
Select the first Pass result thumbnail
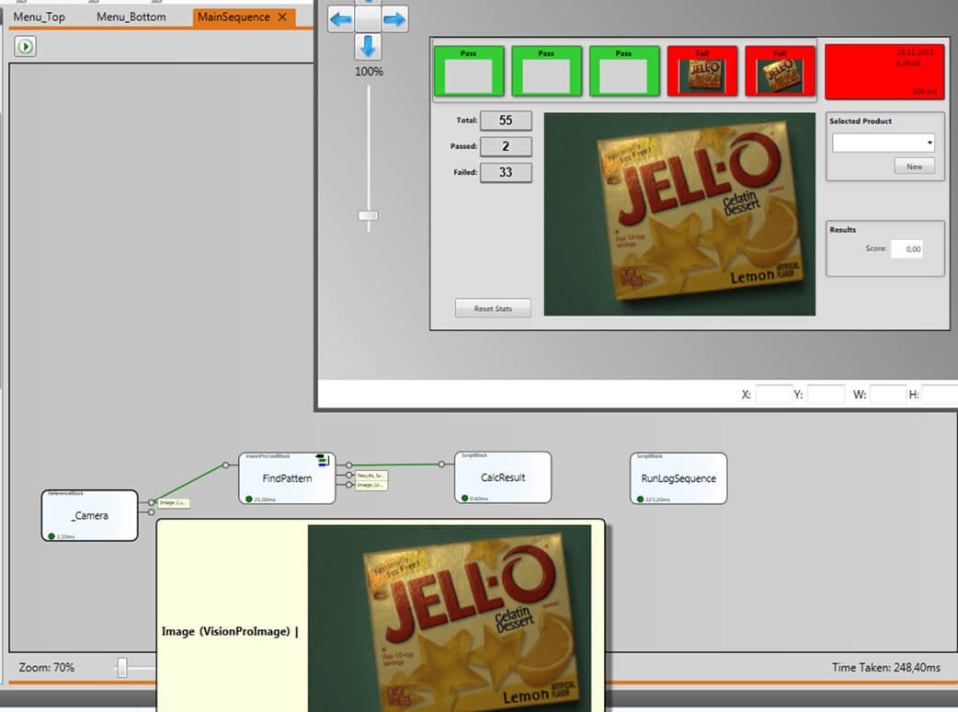(468, 71)
